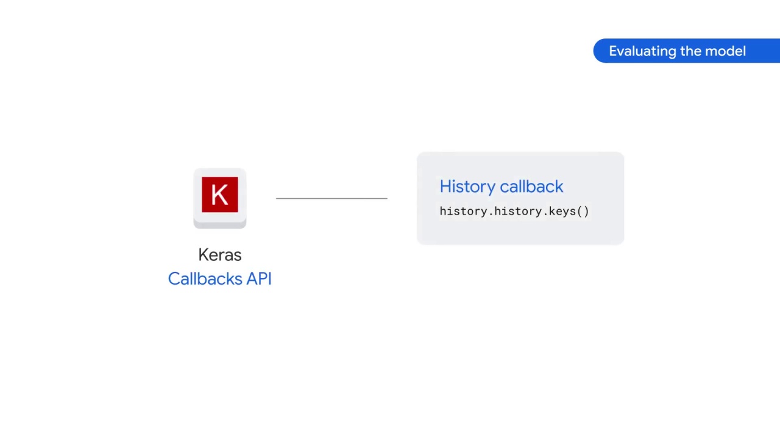Click the red Keras K logo
This screenshot has height=439, width=780.
coord(220,195)
